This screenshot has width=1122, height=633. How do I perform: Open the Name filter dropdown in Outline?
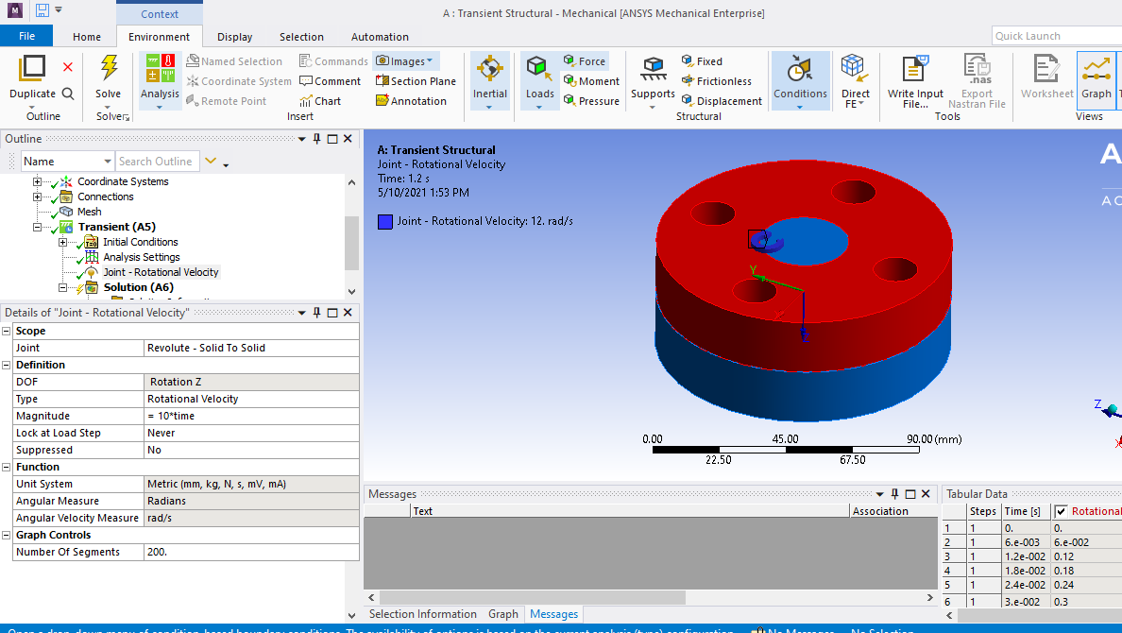pos(108,162)
